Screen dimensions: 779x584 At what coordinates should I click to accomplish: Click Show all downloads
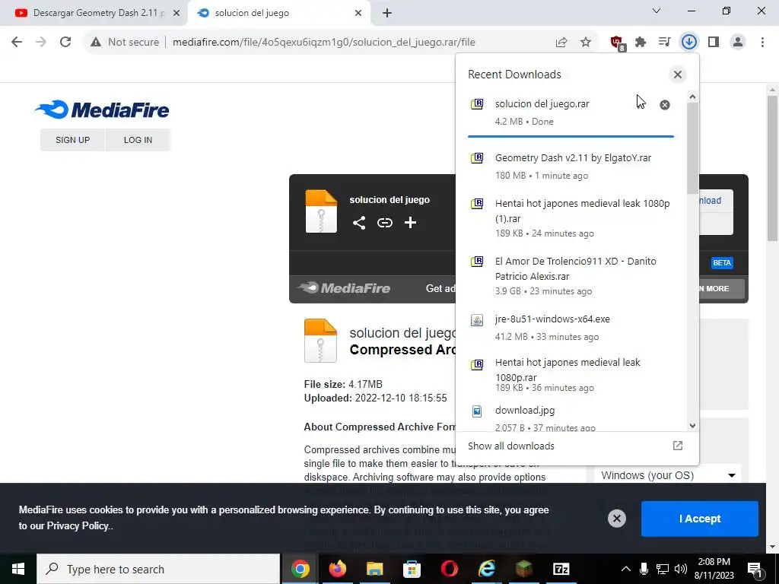click(x=510, y=446)
